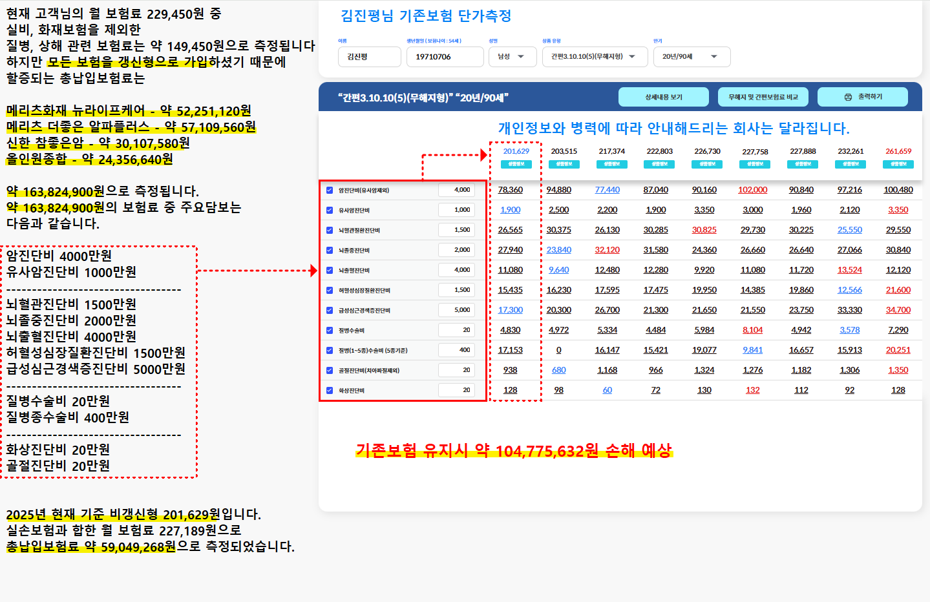Toggle the 뇌혈관질환진단비 checkbox

[330, 230]
